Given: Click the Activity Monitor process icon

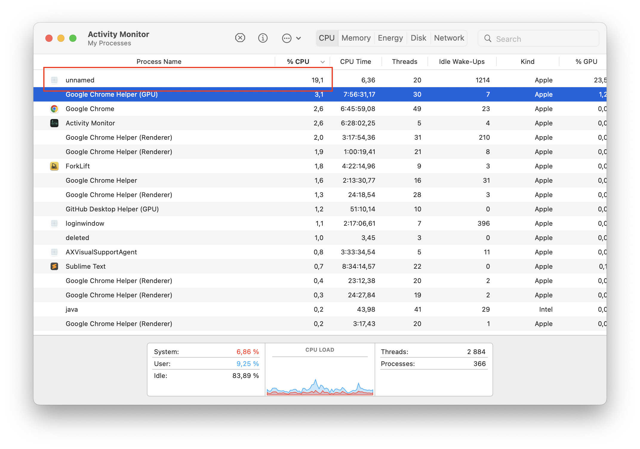Looking at the screenshot, I should point(54,123).
